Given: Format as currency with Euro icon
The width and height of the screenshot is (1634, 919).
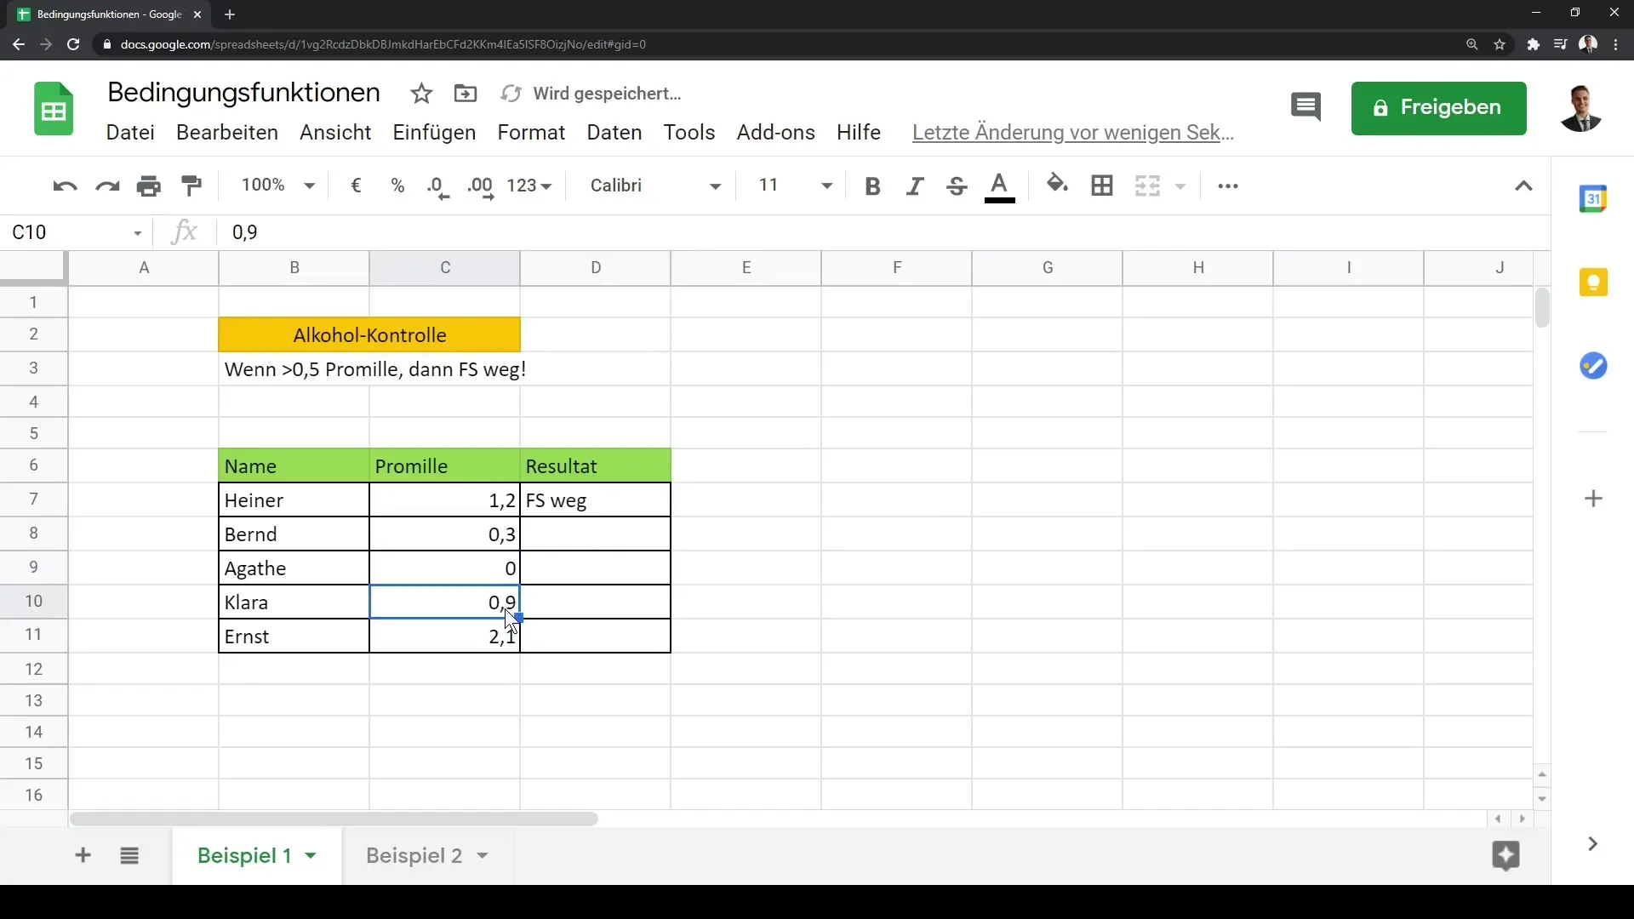Looking at the screenshot, I should [357, 186].
